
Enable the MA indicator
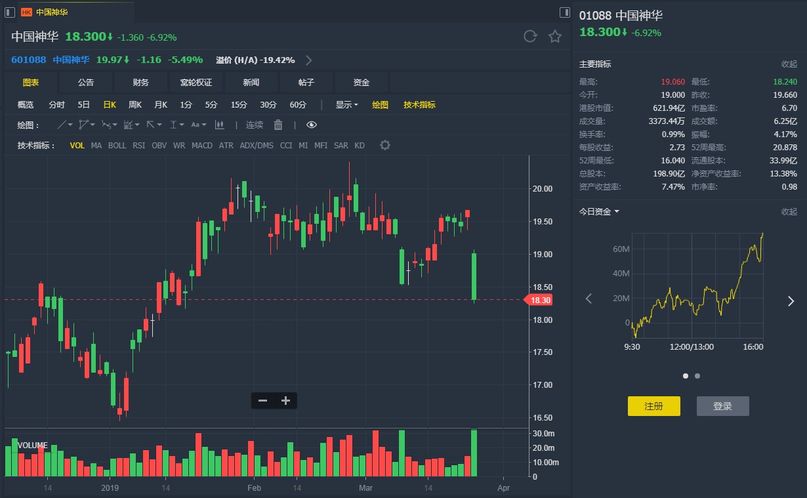coord(96,145)
